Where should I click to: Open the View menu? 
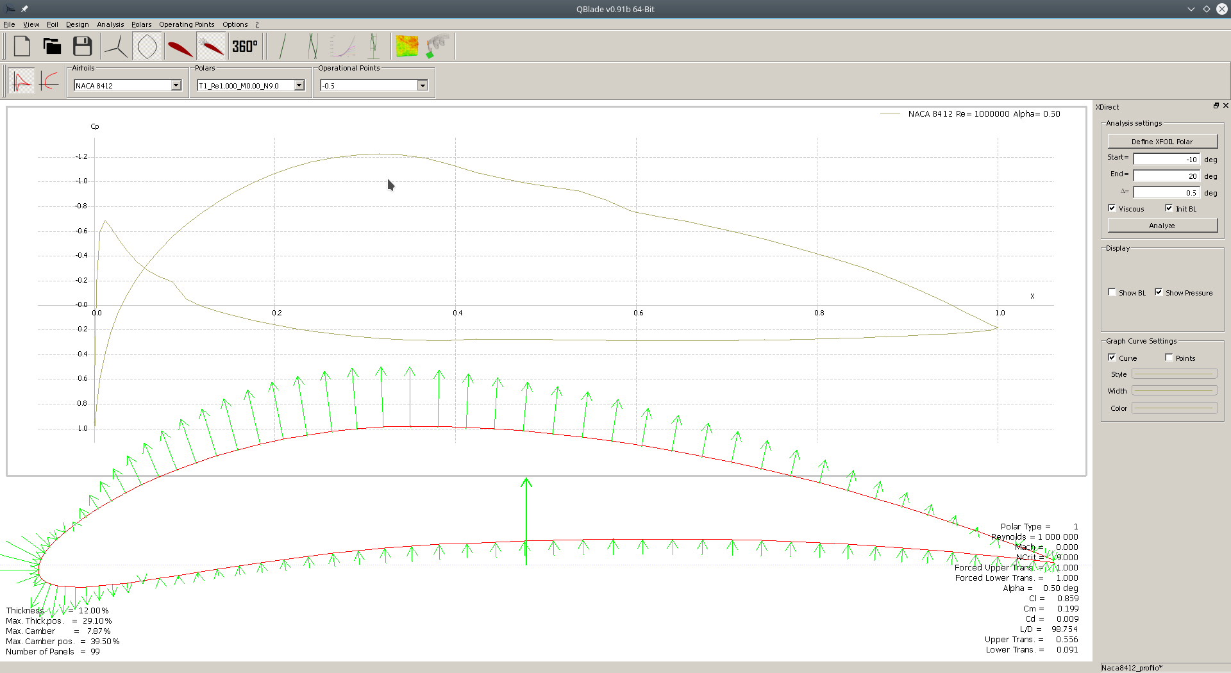(x=31, y=24)
